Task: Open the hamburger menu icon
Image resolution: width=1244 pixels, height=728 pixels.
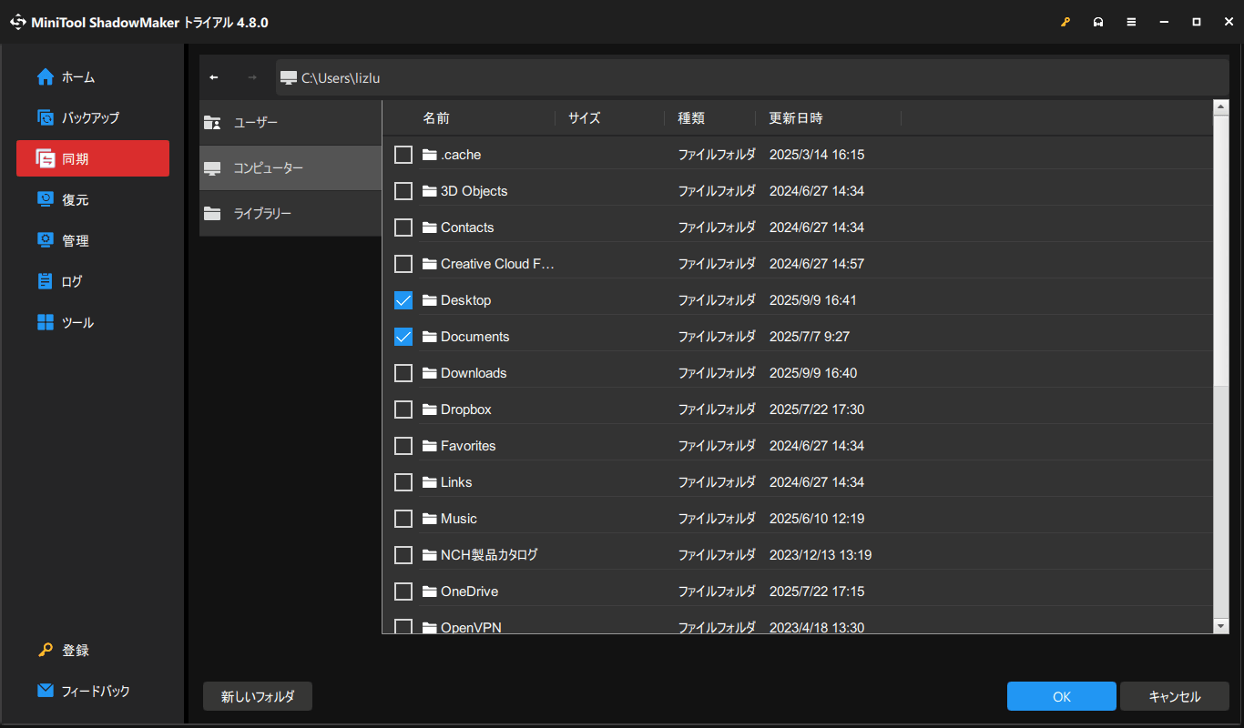Action: (x=1131, y=23)
